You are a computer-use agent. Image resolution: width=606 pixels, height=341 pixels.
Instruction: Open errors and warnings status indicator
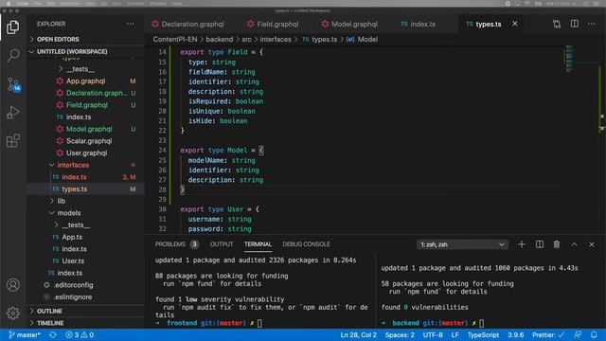point(80,334)
